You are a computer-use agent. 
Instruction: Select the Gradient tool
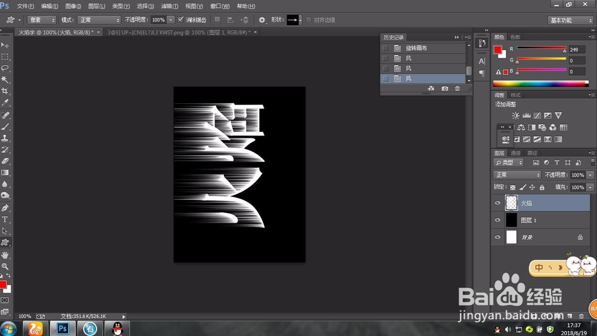(5, 172)
